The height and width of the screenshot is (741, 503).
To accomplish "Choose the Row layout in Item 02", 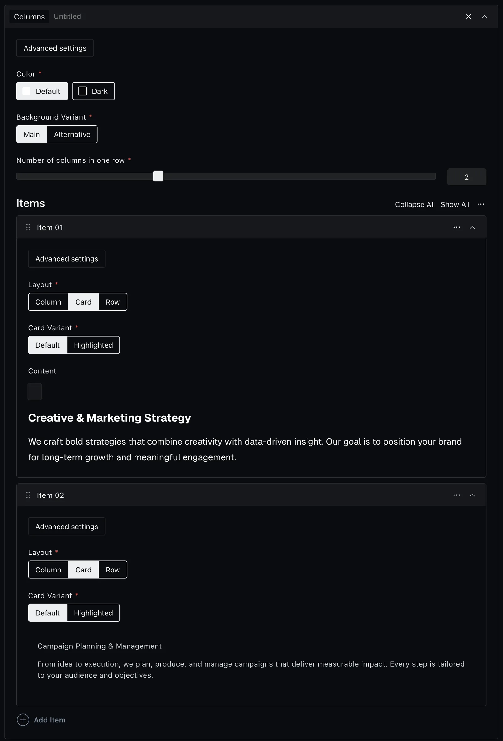I will (x=113, y=570).
